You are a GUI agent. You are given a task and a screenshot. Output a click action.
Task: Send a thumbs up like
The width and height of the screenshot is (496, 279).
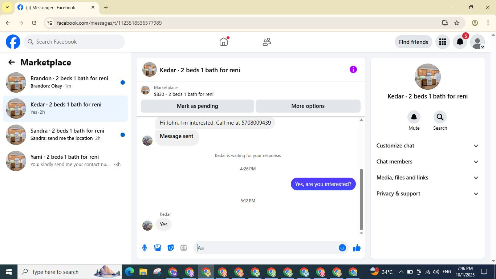point(357,248)
